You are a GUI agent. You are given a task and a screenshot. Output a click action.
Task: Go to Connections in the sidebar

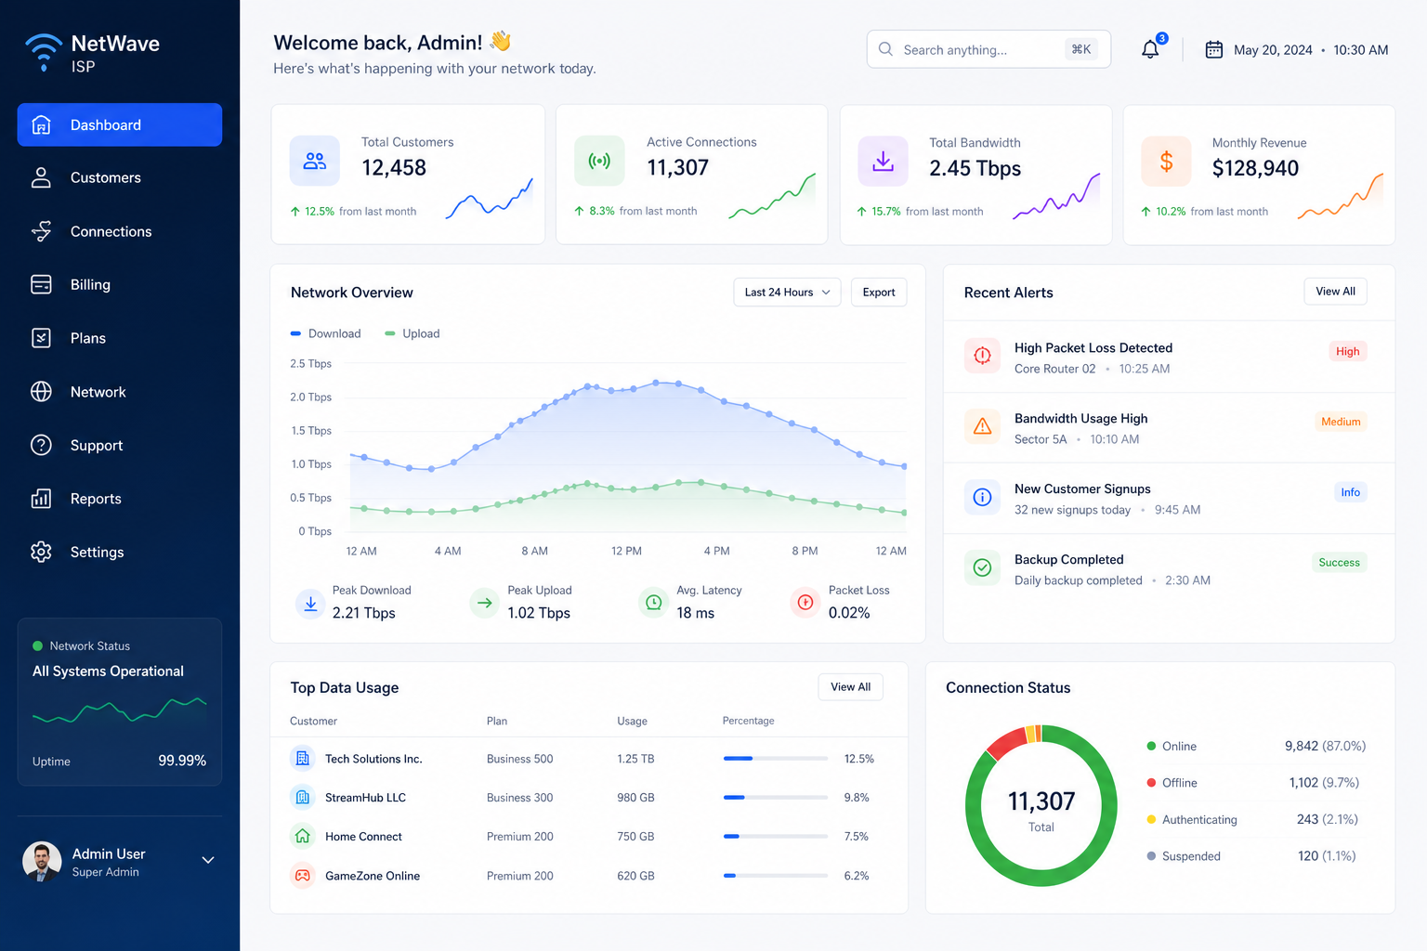point(120,231)
